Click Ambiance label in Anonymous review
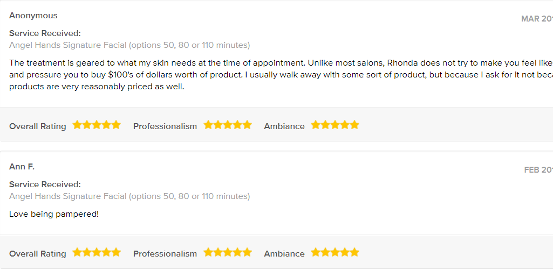Image resolution: width=553 pixels, height=270 pixels. (x=284, y=126)
